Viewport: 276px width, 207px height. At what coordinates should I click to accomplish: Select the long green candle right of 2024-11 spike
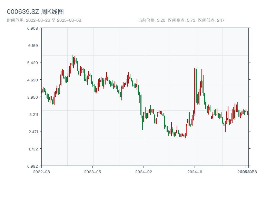click(x=196, y=86)
